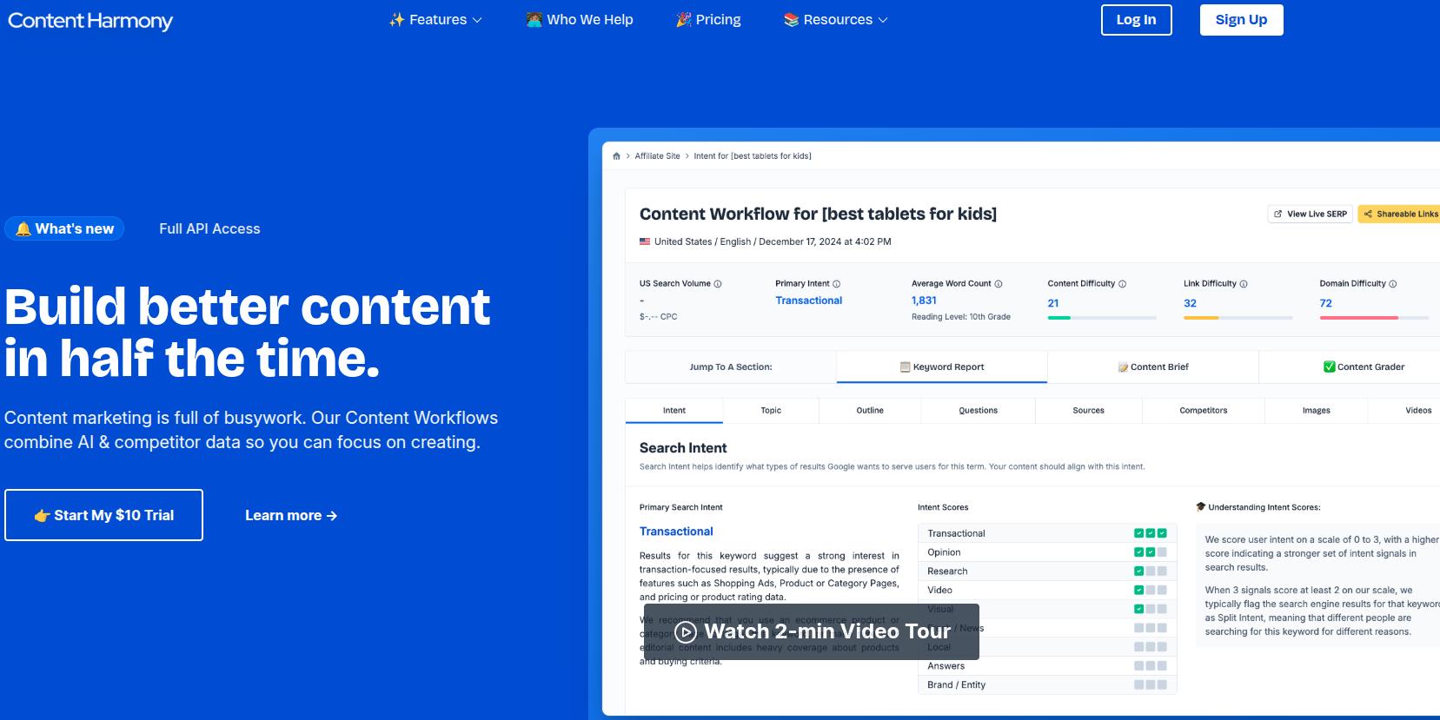1440x720 pixels.
Task: Click the Content Workflow title heading
Action: [x=818, y=214]
